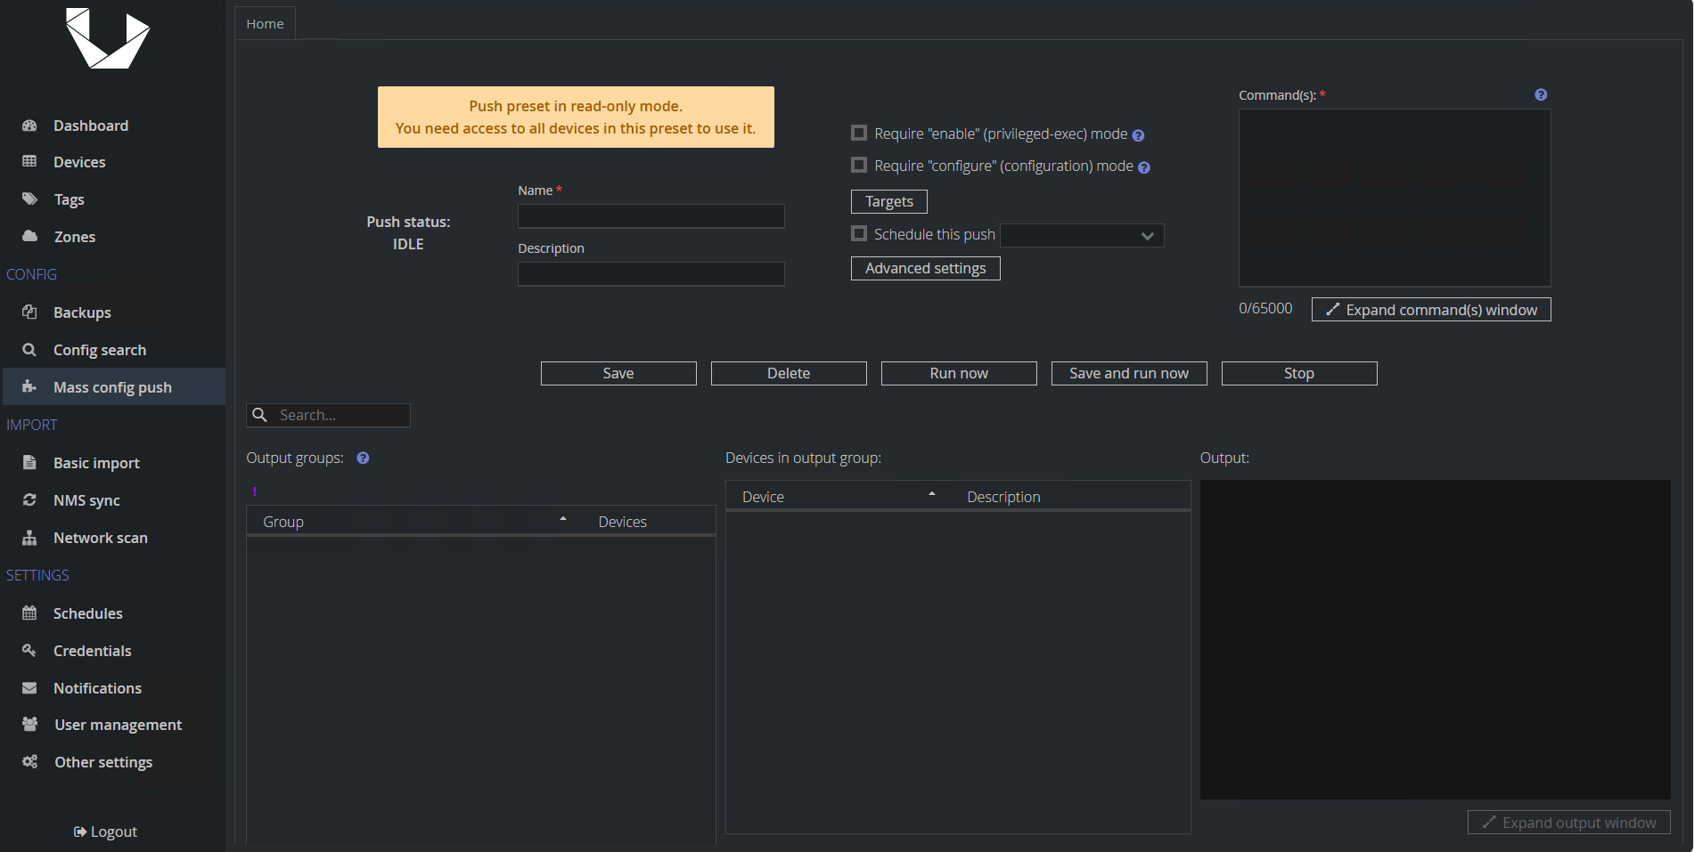Click the Delete button
The image size is (1694, 852).
coord(789,373)
